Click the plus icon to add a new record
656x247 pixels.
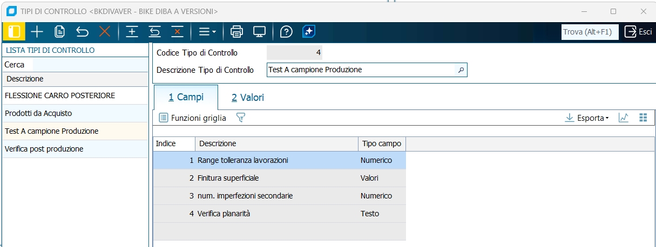(37, 32)
